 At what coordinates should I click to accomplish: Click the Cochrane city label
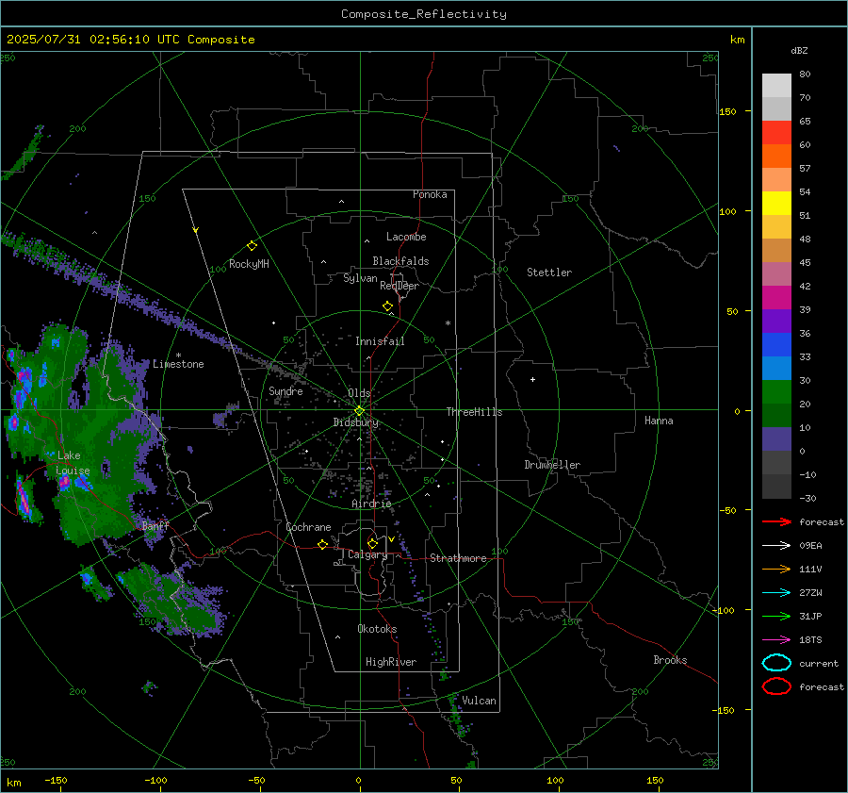coord(308,527)
